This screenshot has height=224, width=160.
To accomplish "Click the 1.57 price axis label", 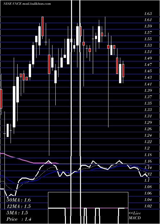I will [x=148, y=33].
